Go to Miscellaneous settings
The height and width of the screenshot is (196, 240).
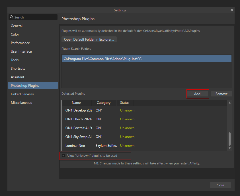21,103
